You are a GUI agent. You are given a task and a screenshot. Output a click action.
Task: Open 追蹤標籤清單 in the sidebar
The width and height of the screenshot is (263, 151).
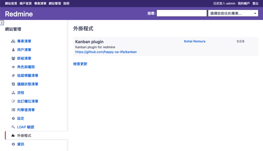click(28, 75)
